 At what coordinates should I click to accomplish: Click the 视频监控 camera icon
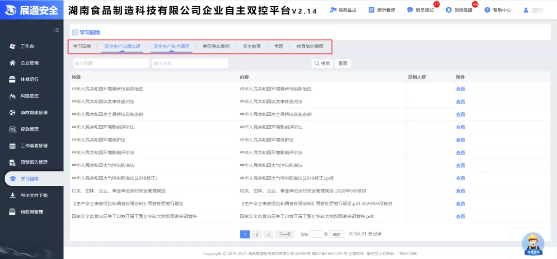[333, 10]
